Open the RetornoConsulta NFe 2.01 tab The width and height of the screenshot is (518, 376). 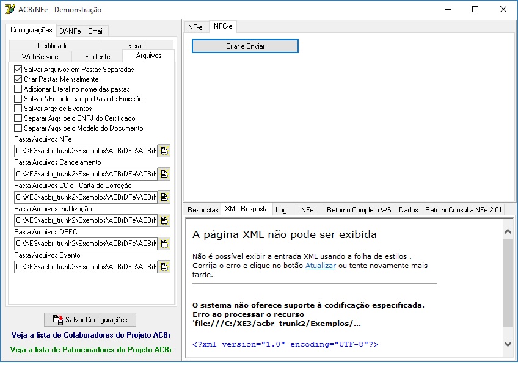tap(463, 210)
